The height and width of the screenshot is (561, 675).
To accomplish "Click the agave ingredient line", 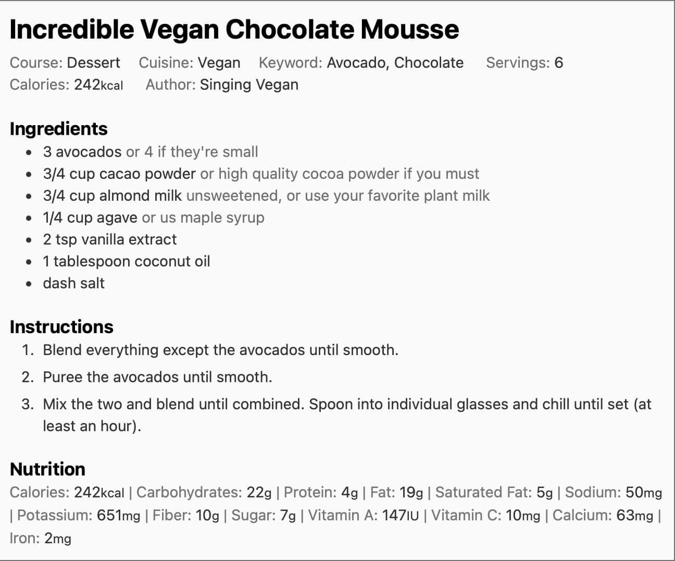I will pyautogui.click(x=90, y=217).
